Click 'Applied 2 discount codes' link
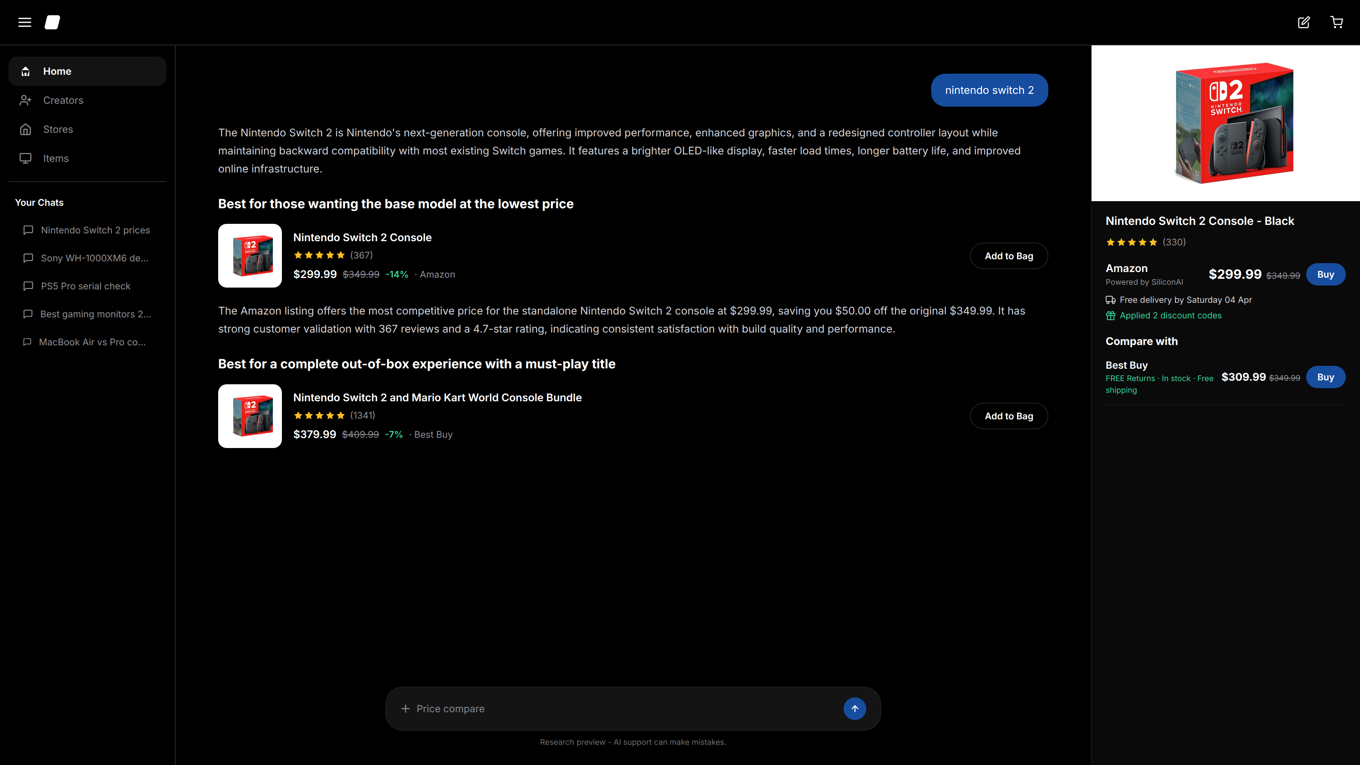1360x765 pixels. (1171, 315)
